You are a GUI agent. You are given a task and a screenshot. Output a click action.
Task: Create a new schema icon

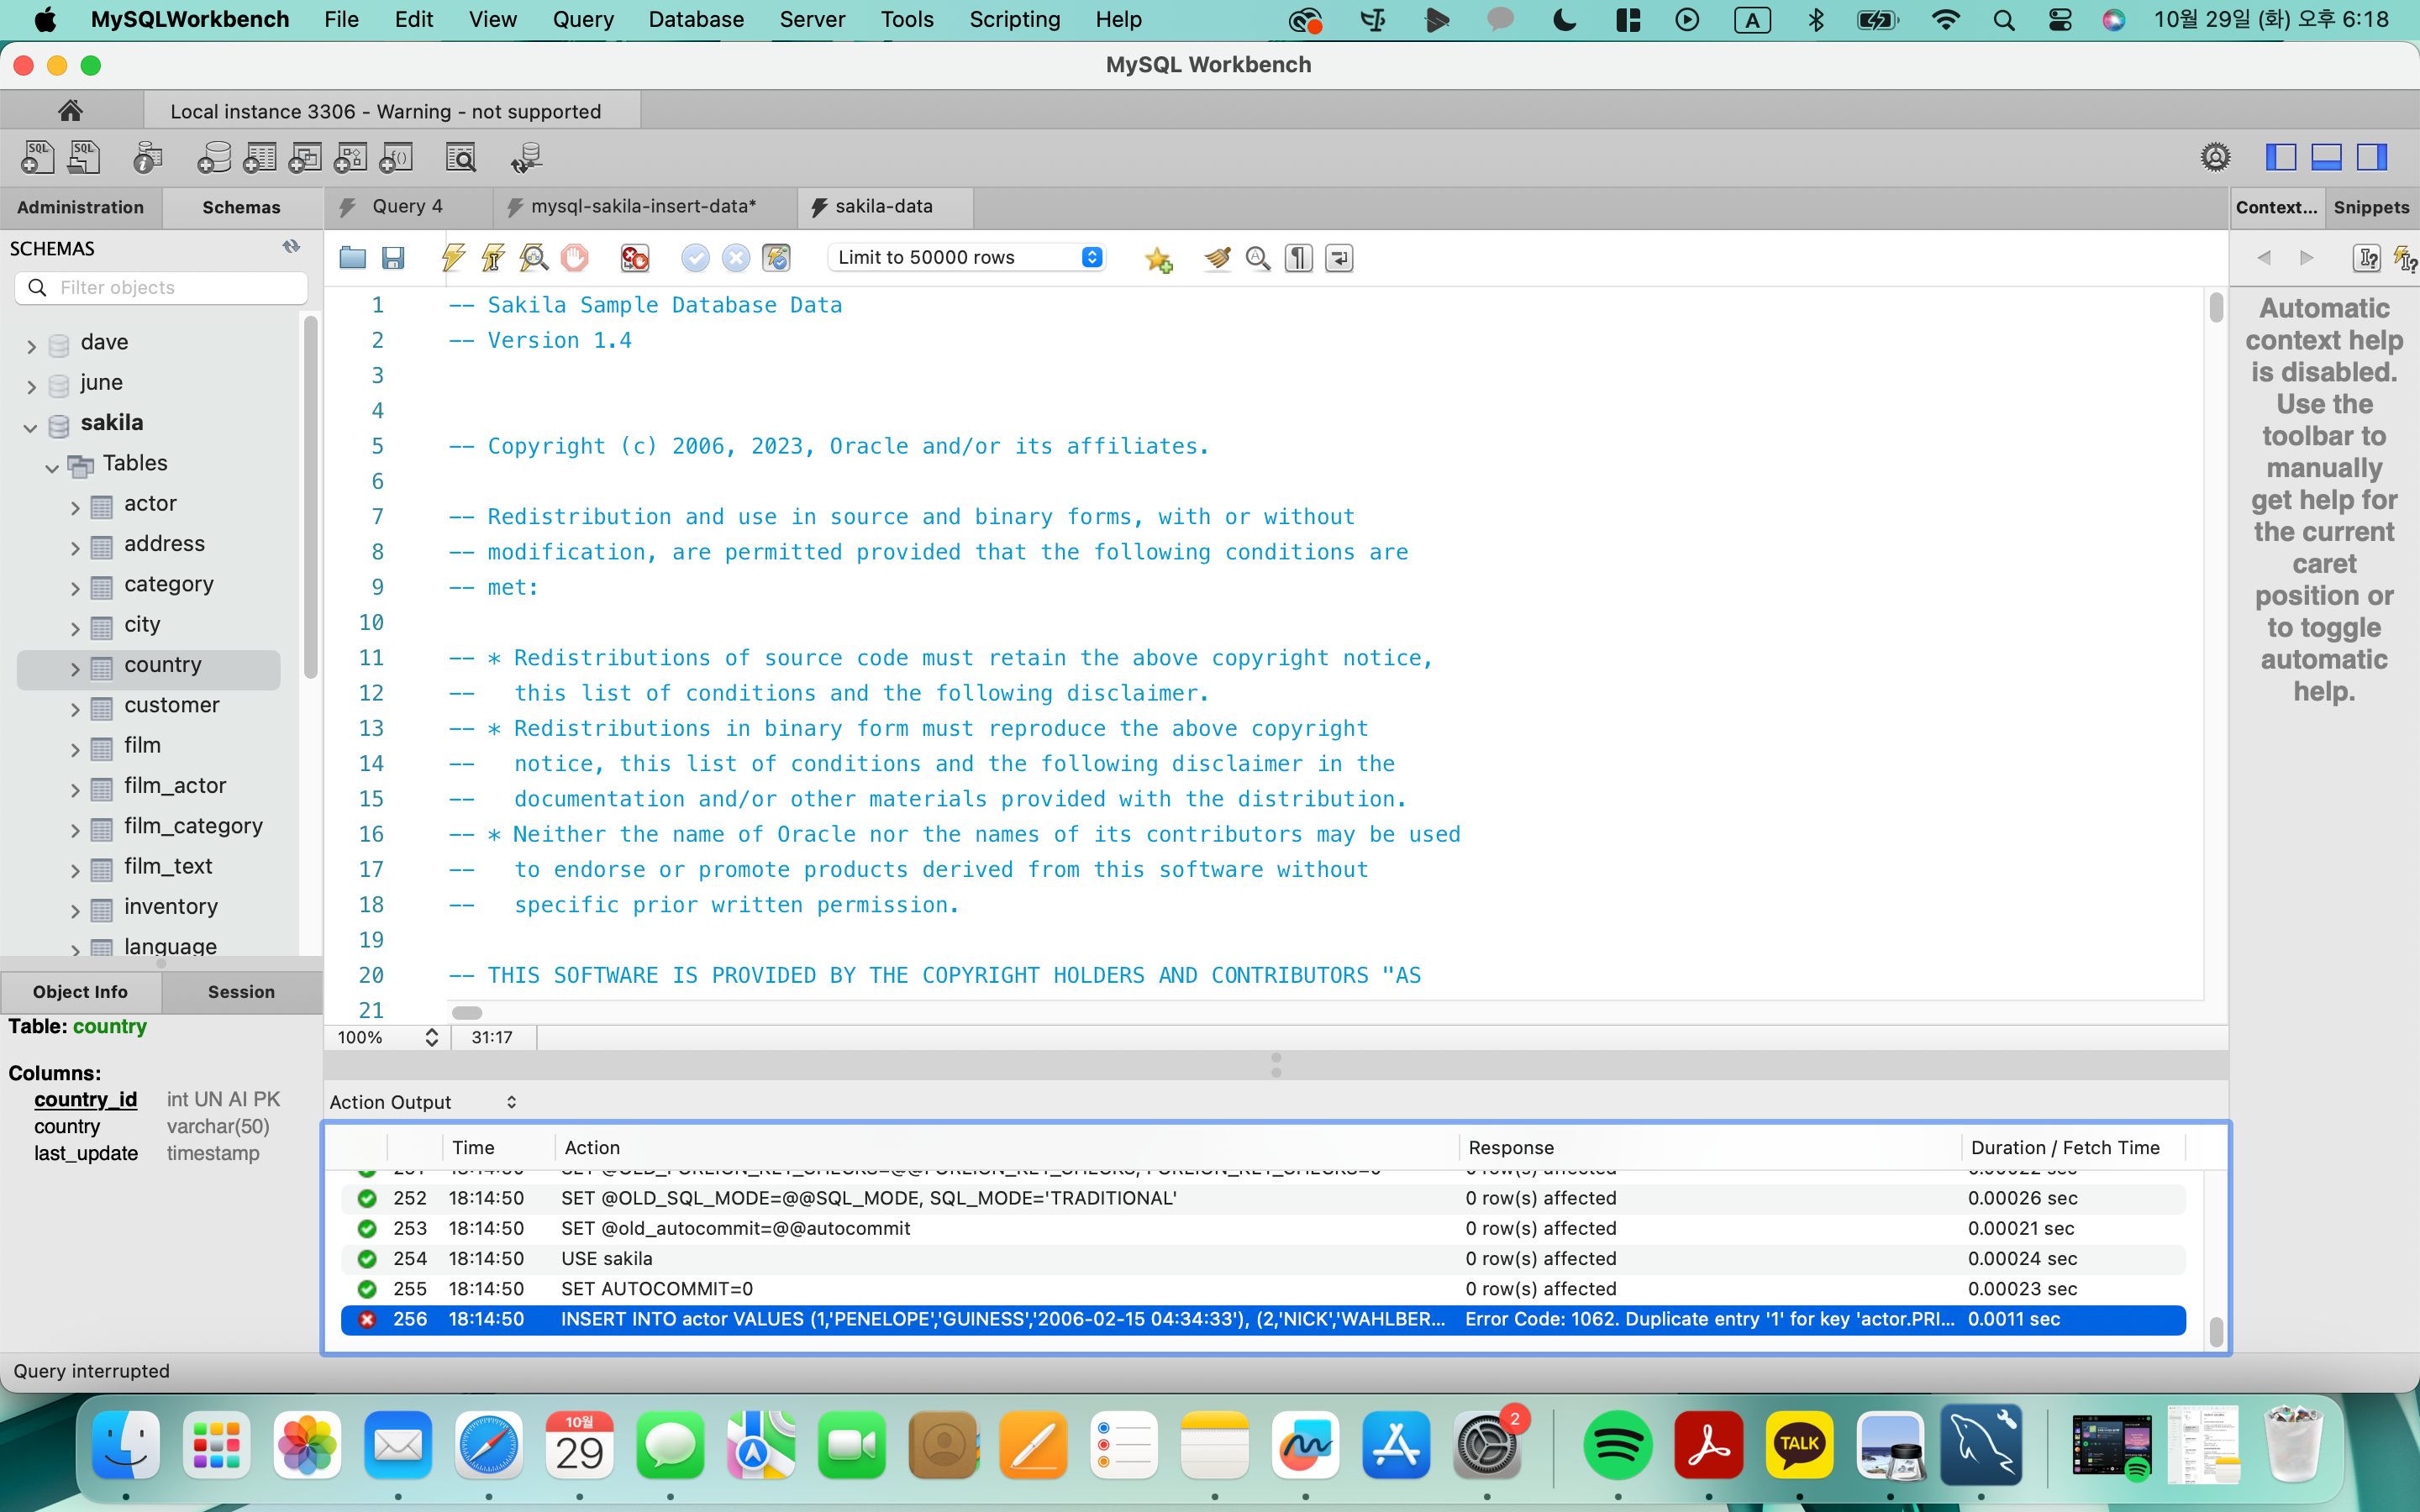[x=214, y=157]
